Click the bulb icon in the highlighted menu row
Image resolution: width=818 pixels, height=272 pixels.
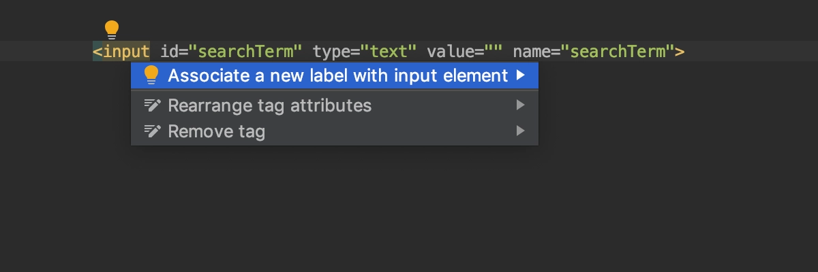(151, 75)
